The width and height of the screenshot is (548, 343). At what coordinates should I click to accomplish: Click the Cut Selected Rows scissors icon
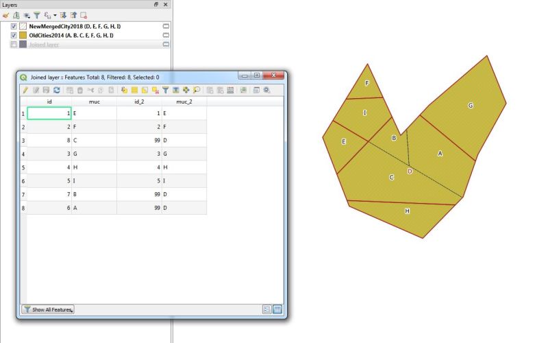pyautogui.click(x=90, y=91)
